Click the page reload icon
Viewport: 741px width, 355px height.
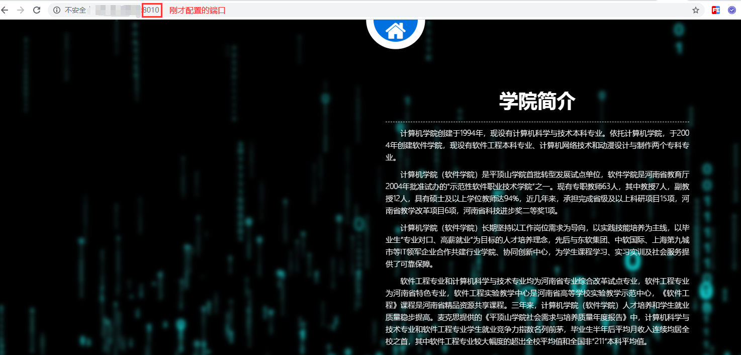pos(36,10)
